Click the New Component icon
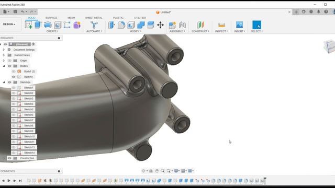Image resolution: width=335 pixels, height=188 pixels. tap(172, 25)
